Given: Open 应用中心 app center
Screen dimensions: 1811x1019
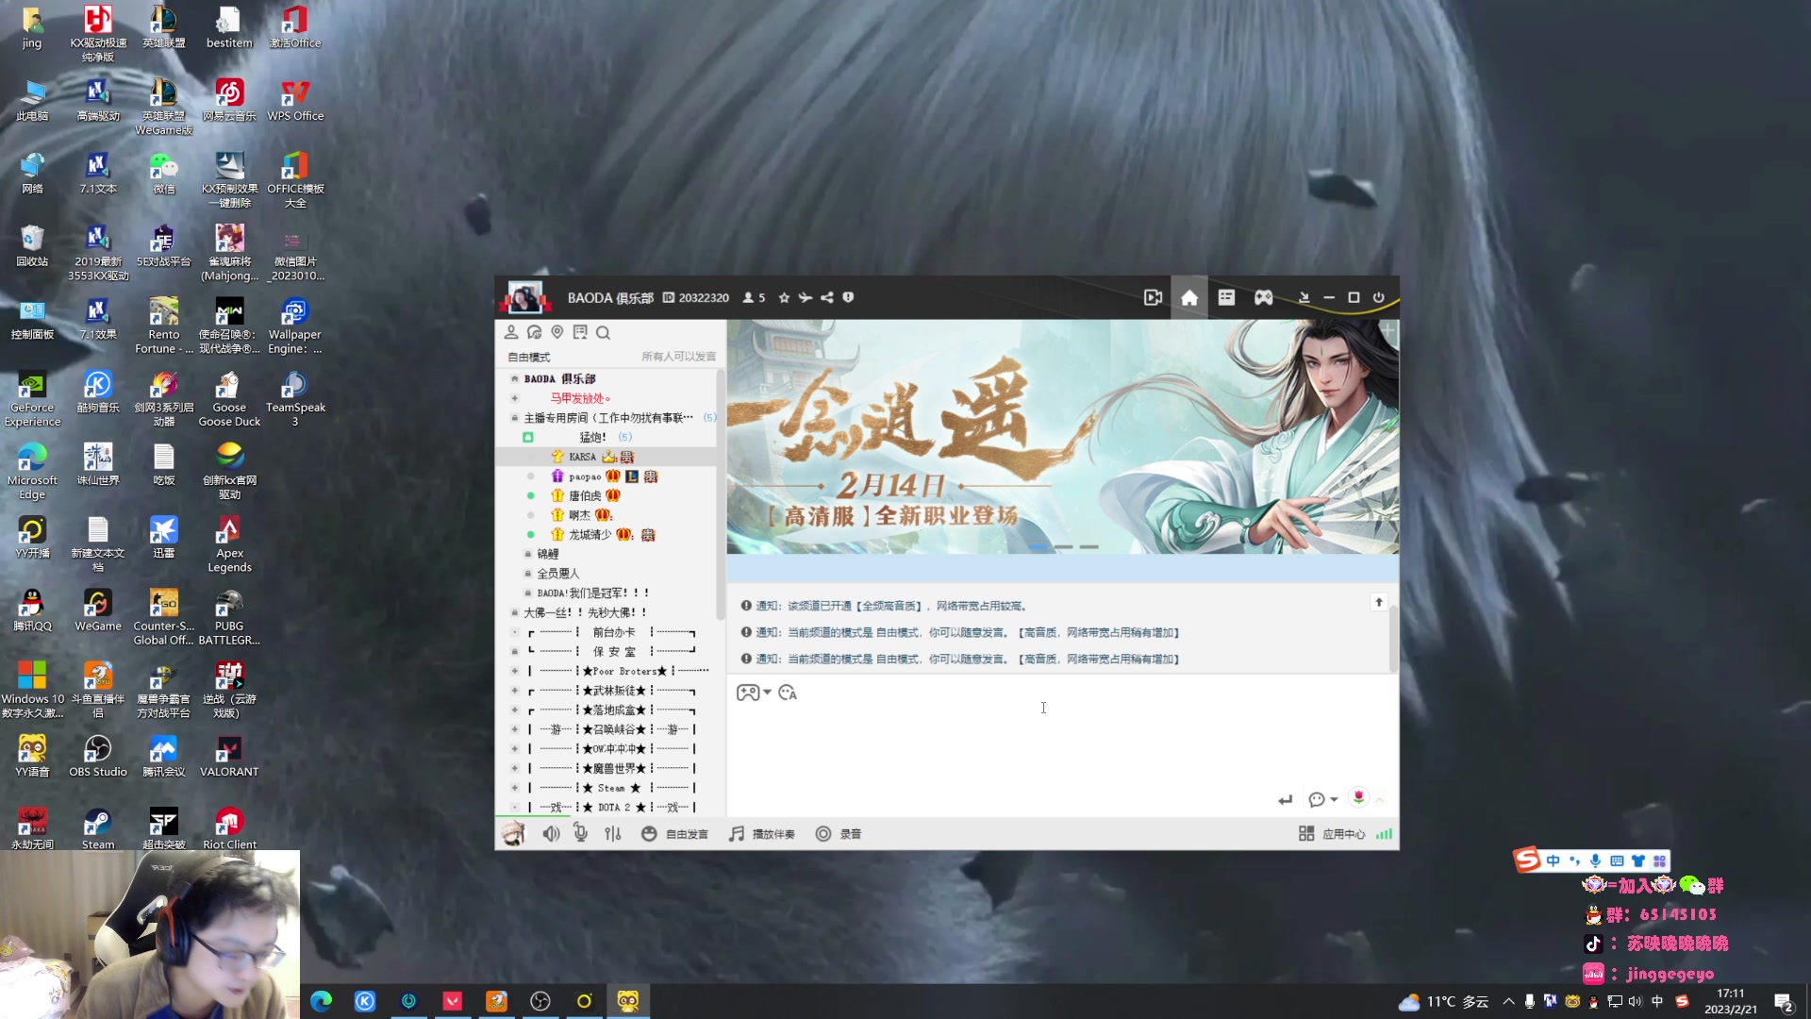Looking at the screenshot, I should click(x=1332, y=834).
